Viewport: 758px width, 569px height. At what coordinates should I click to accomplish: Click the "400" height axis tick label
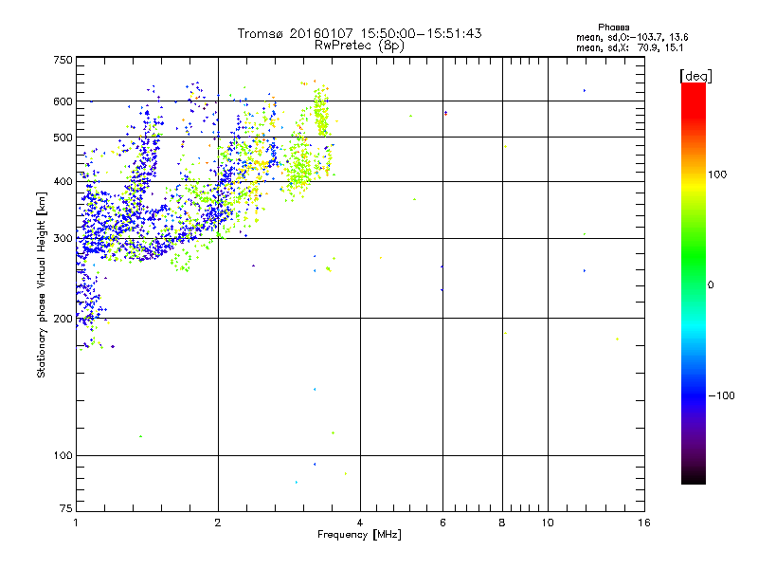[x=63, y=182]
